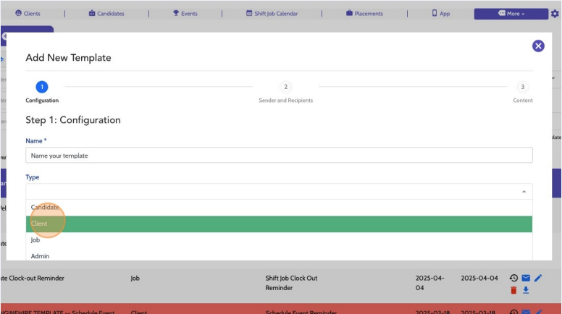Focus the Name your template field
The height and width of the screenshot is (314, 562).
[x=279, y=156]
